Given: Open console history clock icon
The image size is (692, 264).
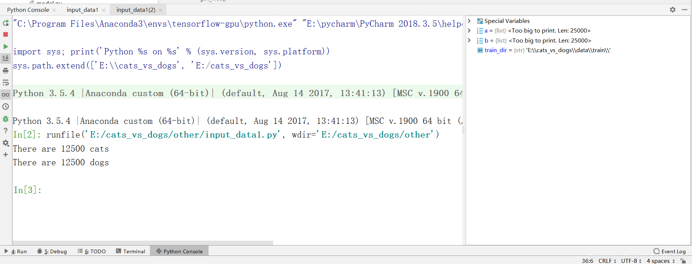Looking at the screenshot, I should tap(6, 106).
